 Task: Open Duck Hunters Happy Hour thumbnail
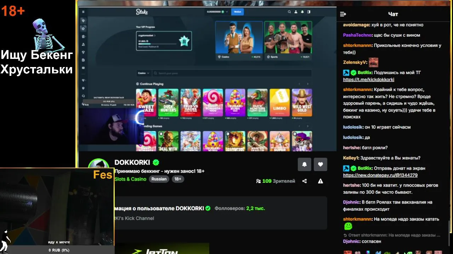pyautogui.click(x=257, y=103)
